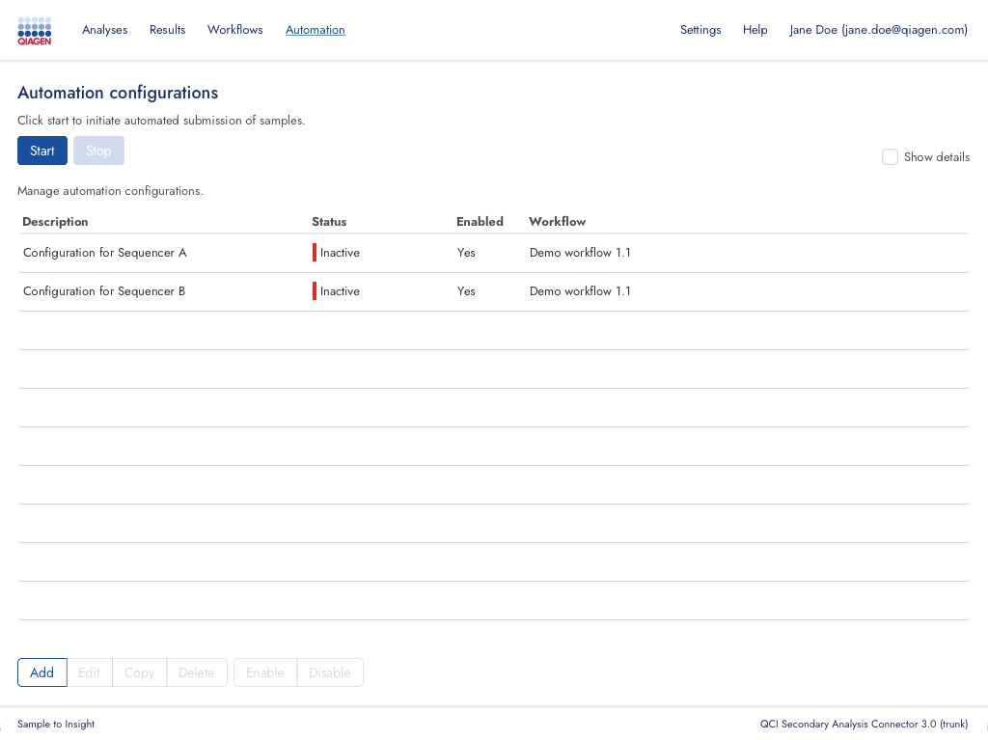Image resolution: width=988 pixels, height=740 pixels.
Task: Click the Workflow column header
Action: [557, 222]
